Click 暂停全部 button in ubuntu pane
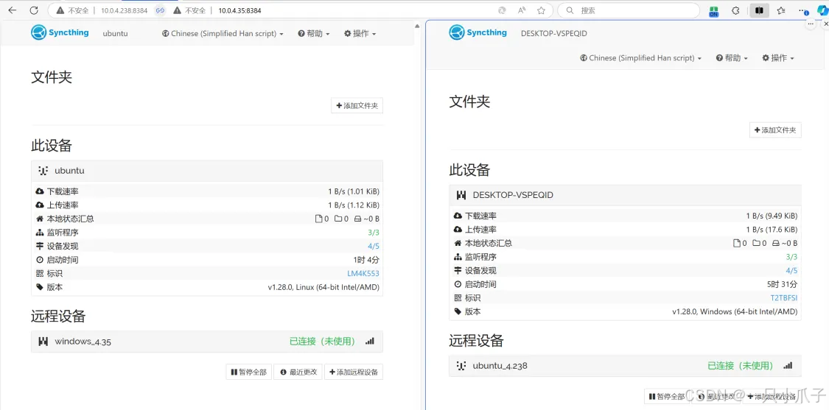 pos(248,372)
